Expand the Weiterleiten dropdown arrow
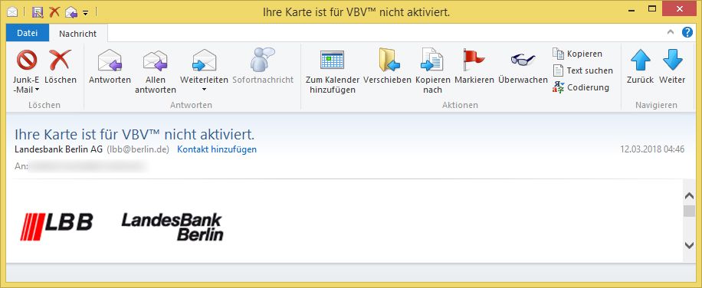 coord(204,90)
